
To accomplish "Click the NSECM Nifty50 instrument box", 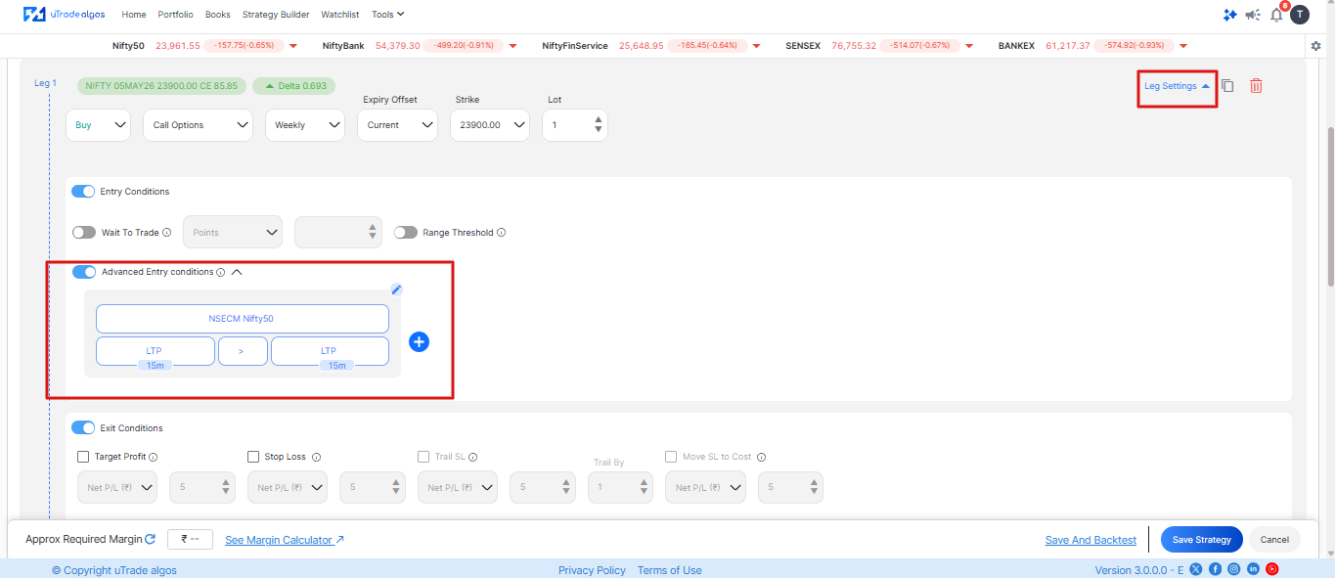I will pos(243,319).
